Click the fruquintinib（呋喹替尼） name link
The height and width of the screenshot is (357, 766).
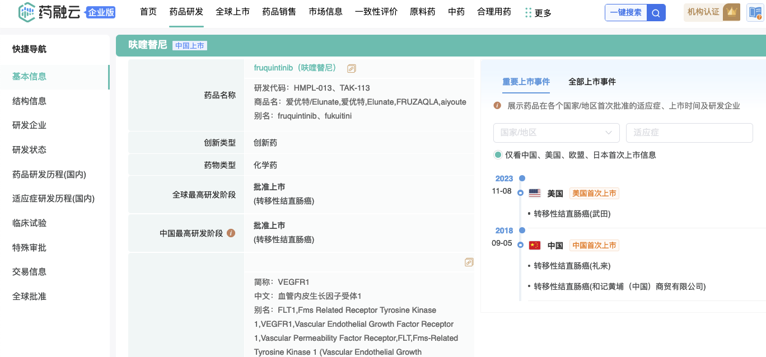click(x=297, y=68)
